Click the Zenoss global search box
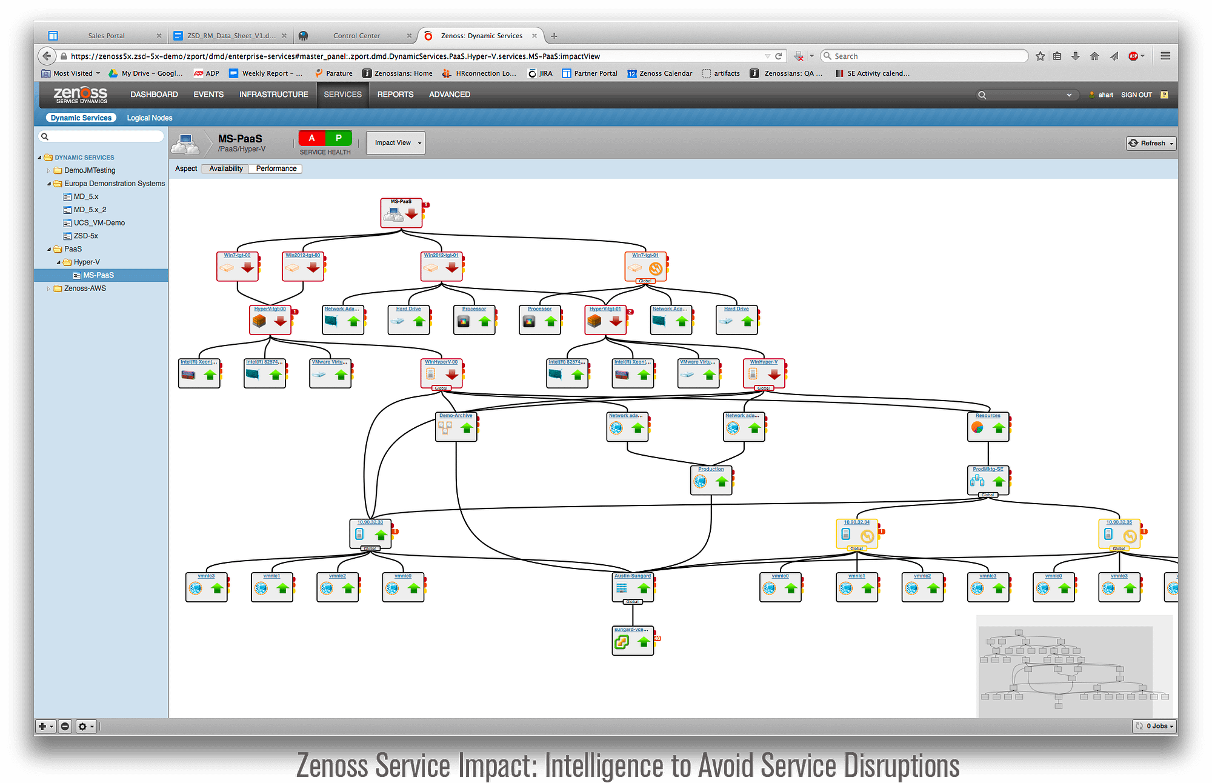Viewport: 1212px width, 783px height. coord(1027,95)
